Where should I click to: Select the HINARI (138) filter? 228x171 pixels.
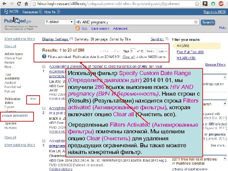point(186,58)
